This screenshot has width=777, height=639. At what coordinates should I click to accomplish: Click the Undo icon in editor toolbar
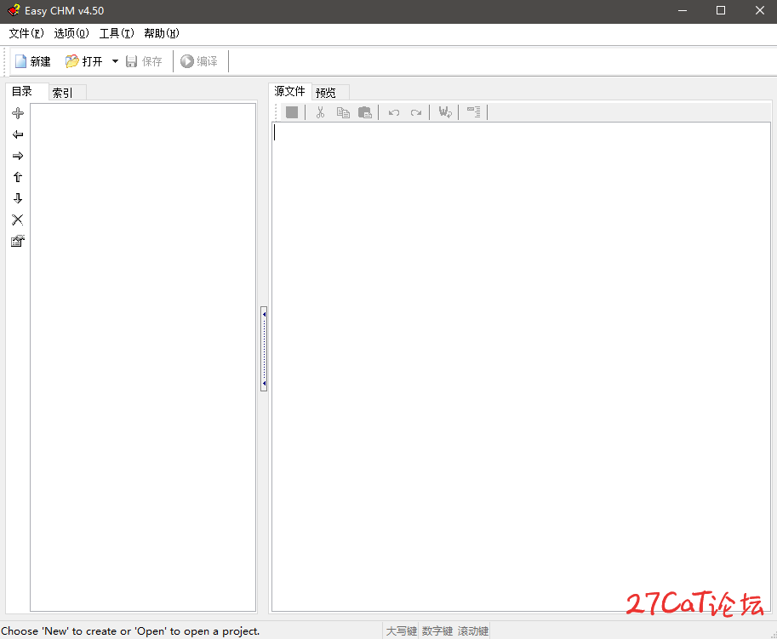click(394, 112)
